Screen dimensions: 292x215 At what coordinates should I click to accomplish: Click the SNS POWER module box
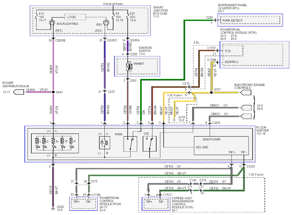point(221,146)
